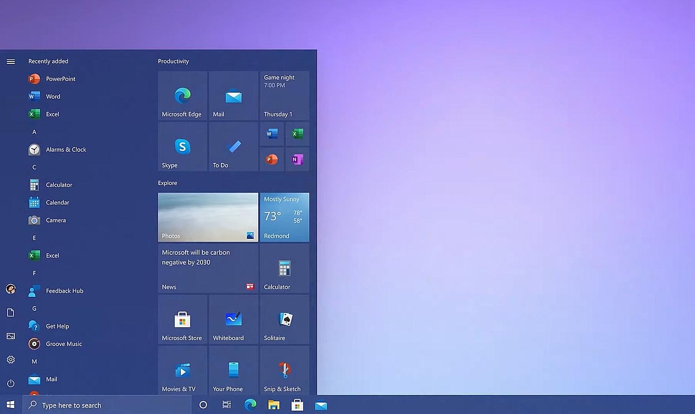Launch the To Do tile
The image size is (695, 414).
point(233,147)
